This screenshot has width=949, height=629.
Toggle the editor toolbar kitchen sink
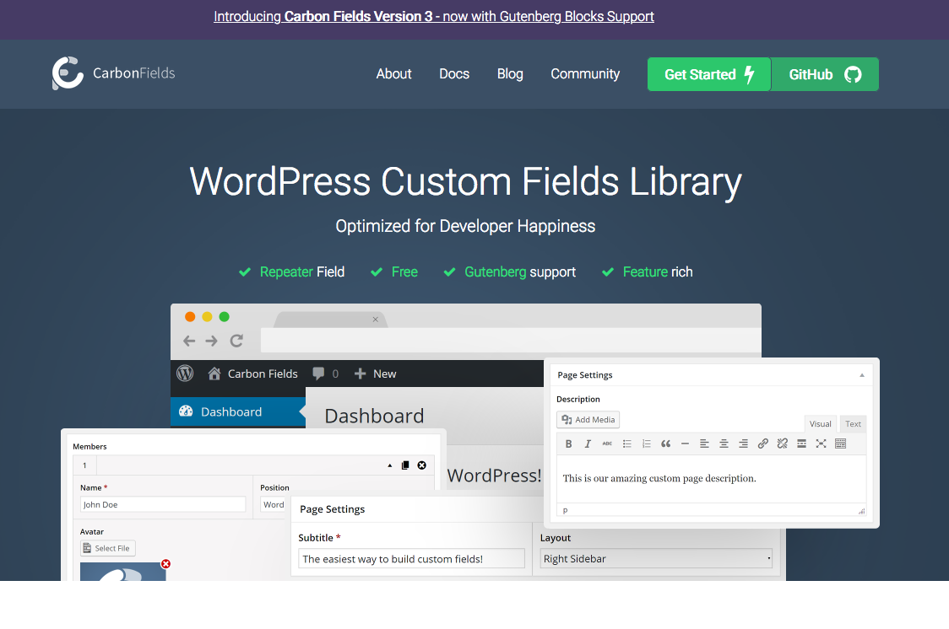click(840, 444)
